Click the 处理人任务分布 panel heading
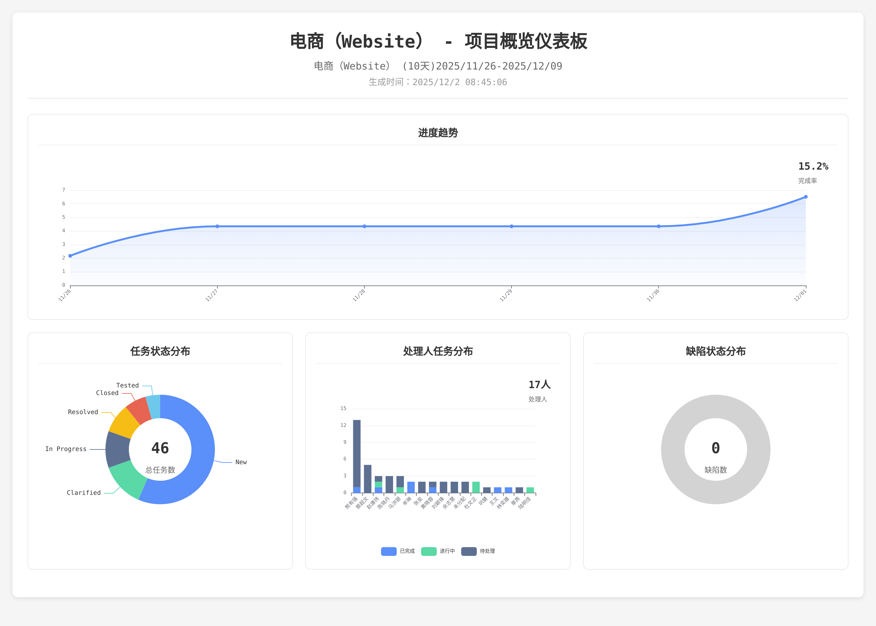Viewport: 876px width, 626px height. (x=438, y=351)
